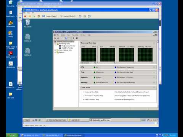
Task: Select Reports in the tree
Action: point(62,52)
